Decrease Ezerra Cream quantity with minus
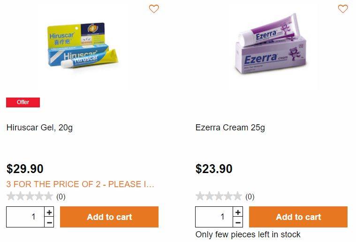356x242 pixels. click(238, 222)
